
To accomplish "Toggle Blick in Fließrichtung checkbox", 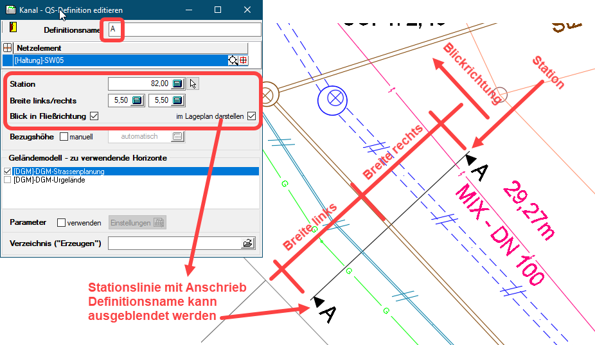I will [x=94, y=116].
